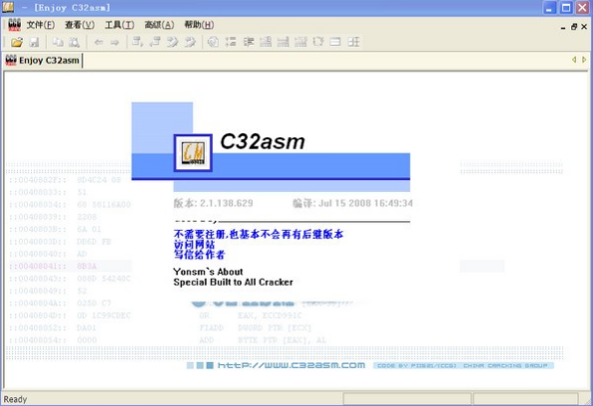Click Special Built to All Cracker text
Viewport: 593px width, 406px height.
(233, 283)
